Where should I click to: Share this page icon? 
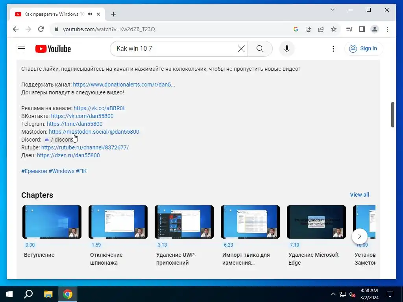(x=321, y=29)
